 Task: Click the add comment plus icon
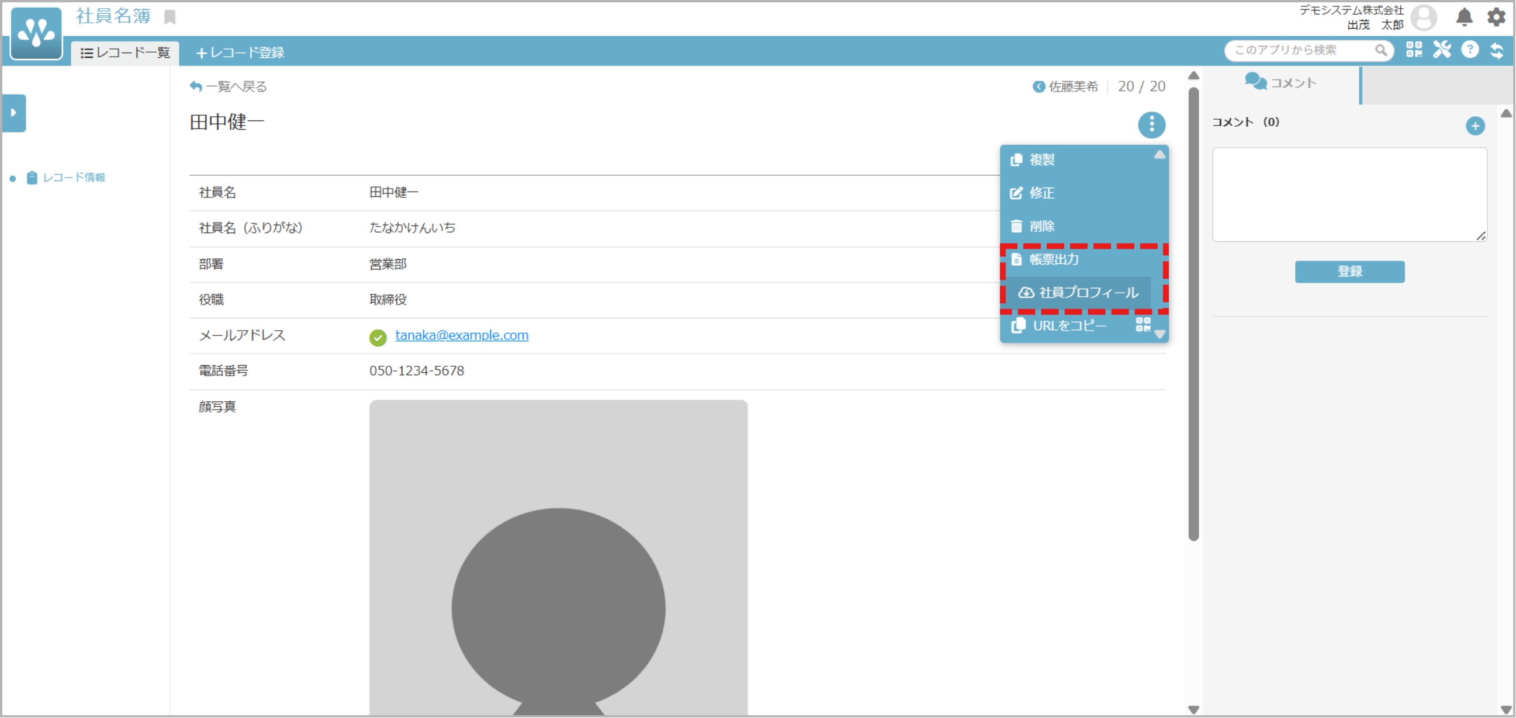(1475, 126)
